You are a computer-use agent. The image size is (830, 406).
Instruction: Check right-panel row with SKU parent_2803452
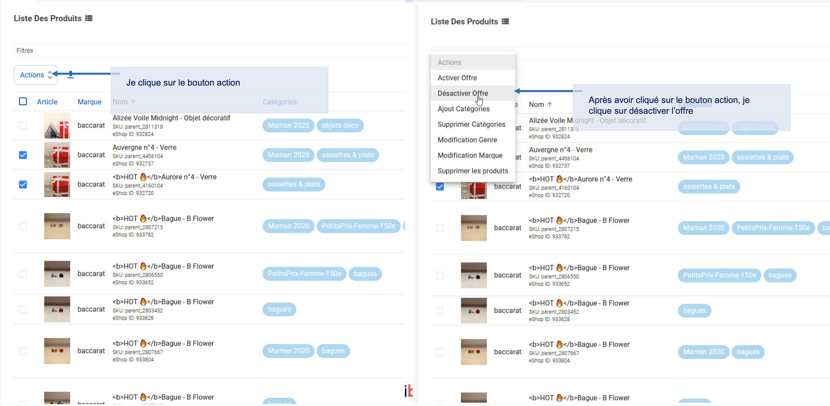(440, 311)
